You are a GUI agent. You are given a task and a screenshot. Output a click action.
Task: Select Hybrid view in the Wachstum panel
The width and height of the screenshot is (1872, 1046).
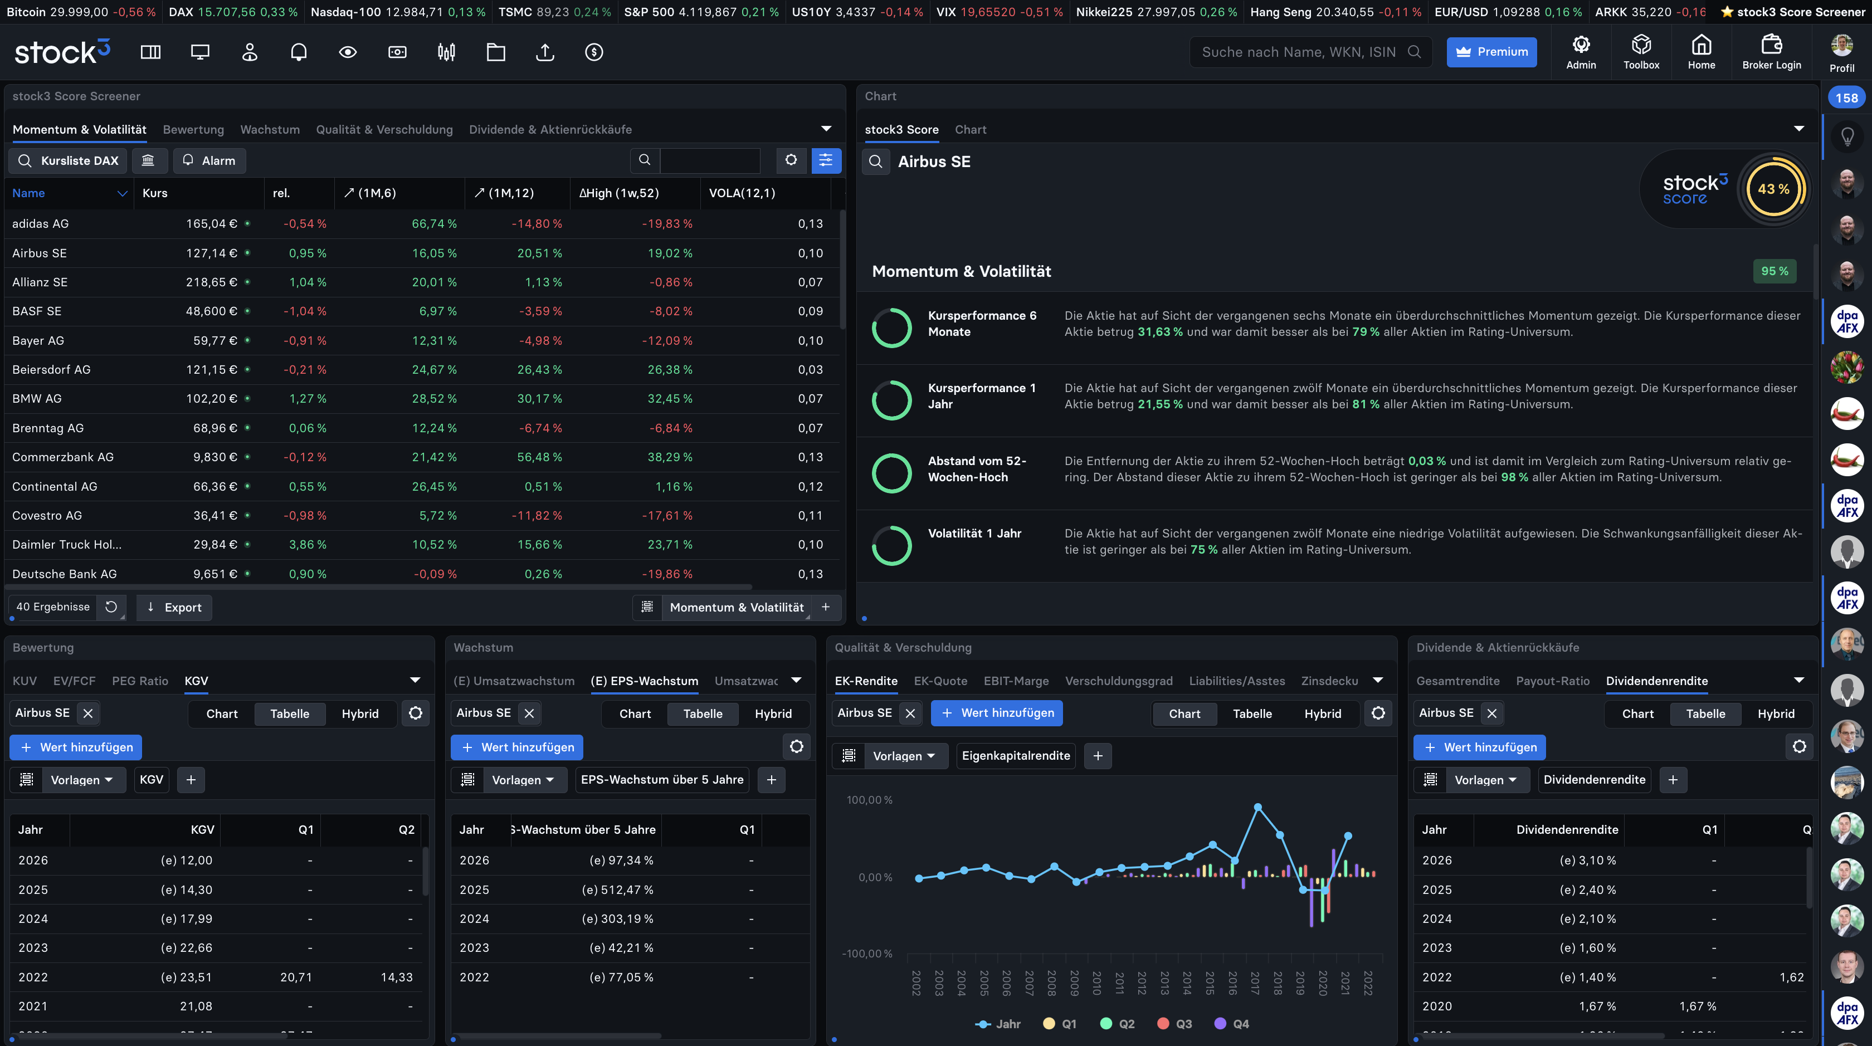[x=773, y=713]
